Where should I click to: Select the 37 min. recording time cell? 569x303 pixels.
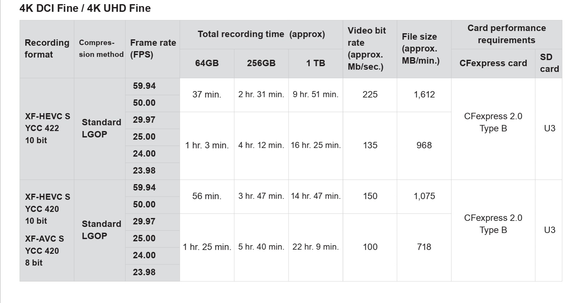tap(207, 95)
